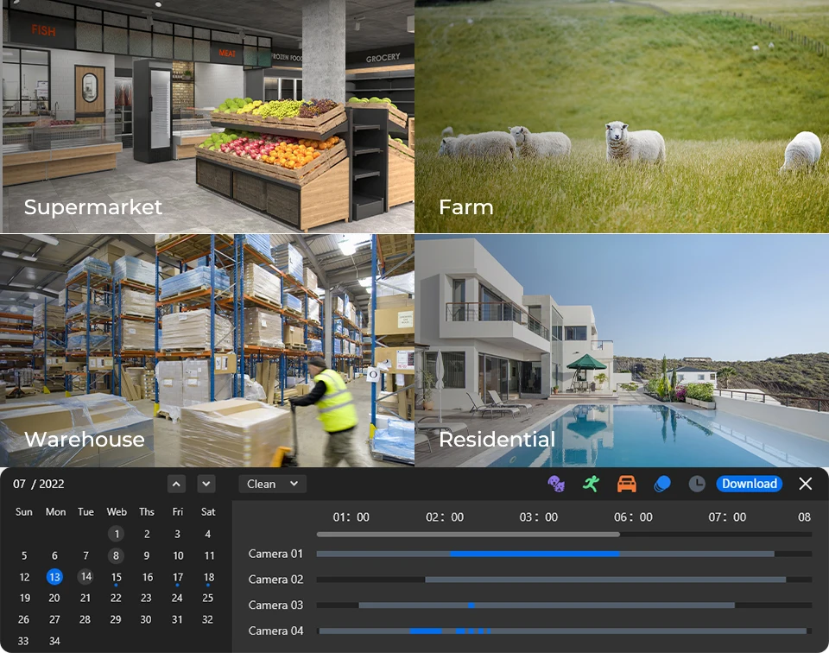Go to next month with down arrow

(206, 484)
